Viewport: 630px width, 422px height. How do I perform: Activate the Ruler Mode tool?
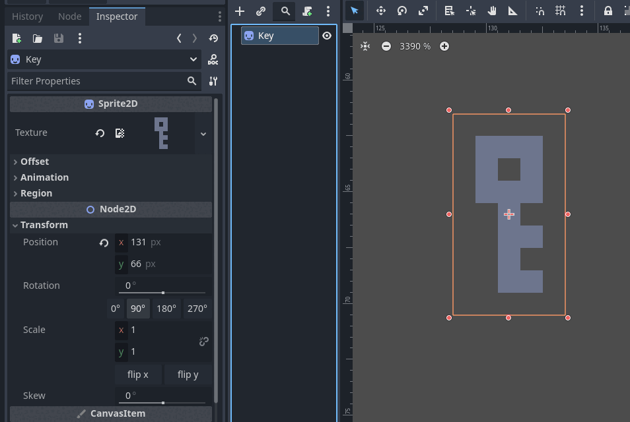click(x=512, y=11)
